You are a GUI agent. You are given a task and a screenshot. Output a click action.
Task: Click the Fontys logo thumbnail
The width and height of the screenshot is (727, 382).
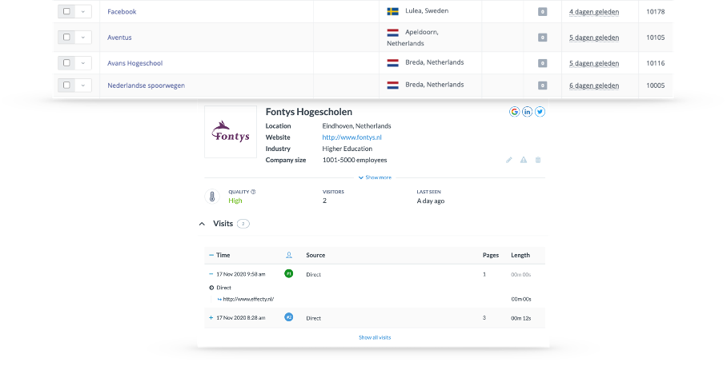[x=231, y=132]
